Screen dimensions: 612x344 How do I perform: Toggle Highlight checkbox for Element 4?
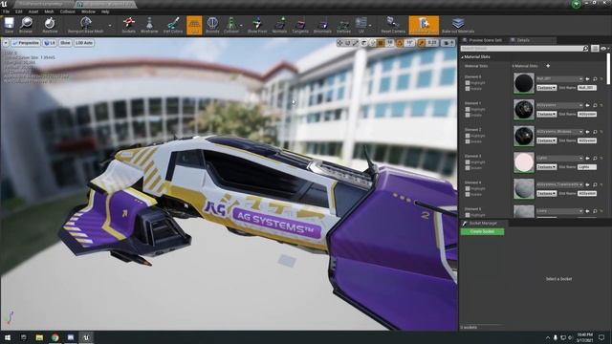pyautogui.click(x=468, y=189)
